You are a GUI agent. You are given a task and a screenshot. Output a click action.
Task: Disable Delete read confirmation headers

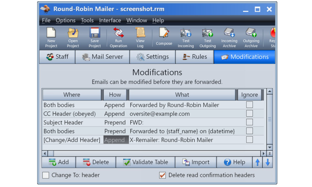(162, 175)
